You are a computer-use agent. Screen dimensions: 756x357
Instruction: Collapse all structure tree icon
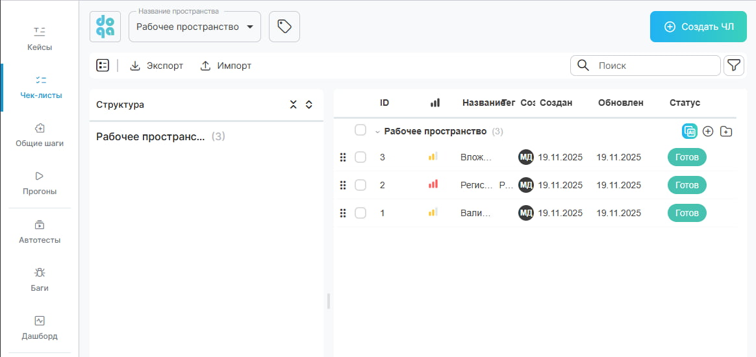pos(293,105)
